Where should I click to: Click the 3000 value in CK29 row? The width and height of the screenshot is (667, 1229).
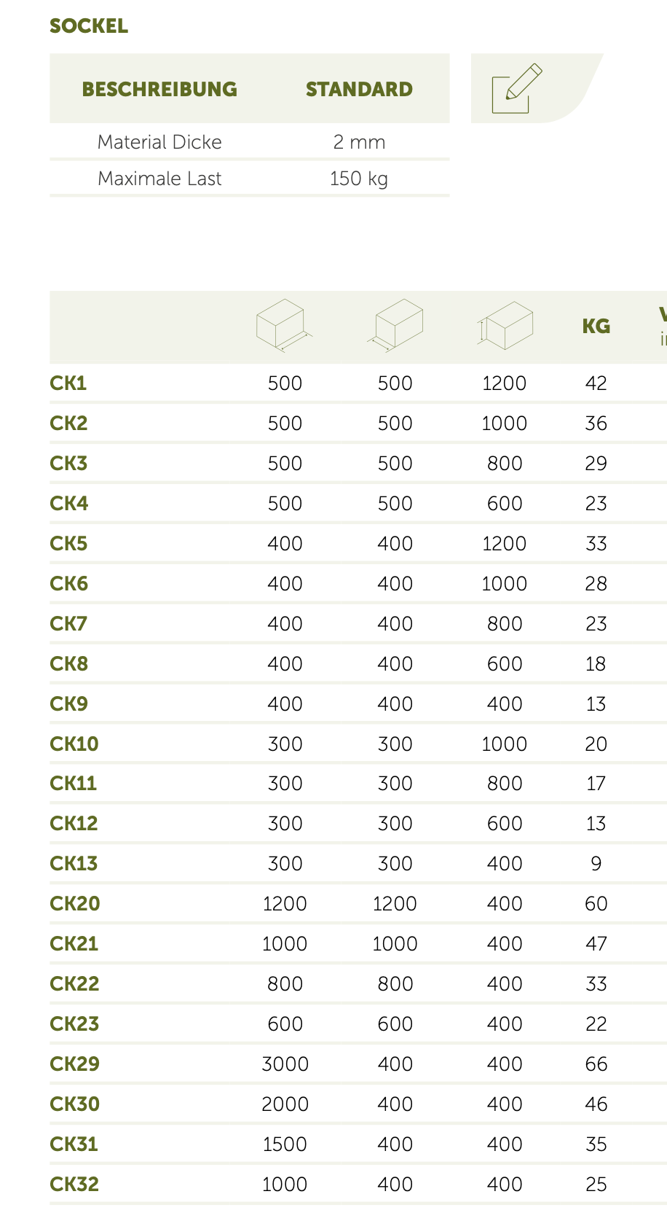[285, 1064]
